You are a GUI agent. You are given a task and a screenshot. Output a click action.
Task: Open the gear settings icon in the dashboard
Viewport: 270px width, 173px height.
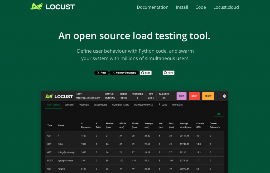225,96
